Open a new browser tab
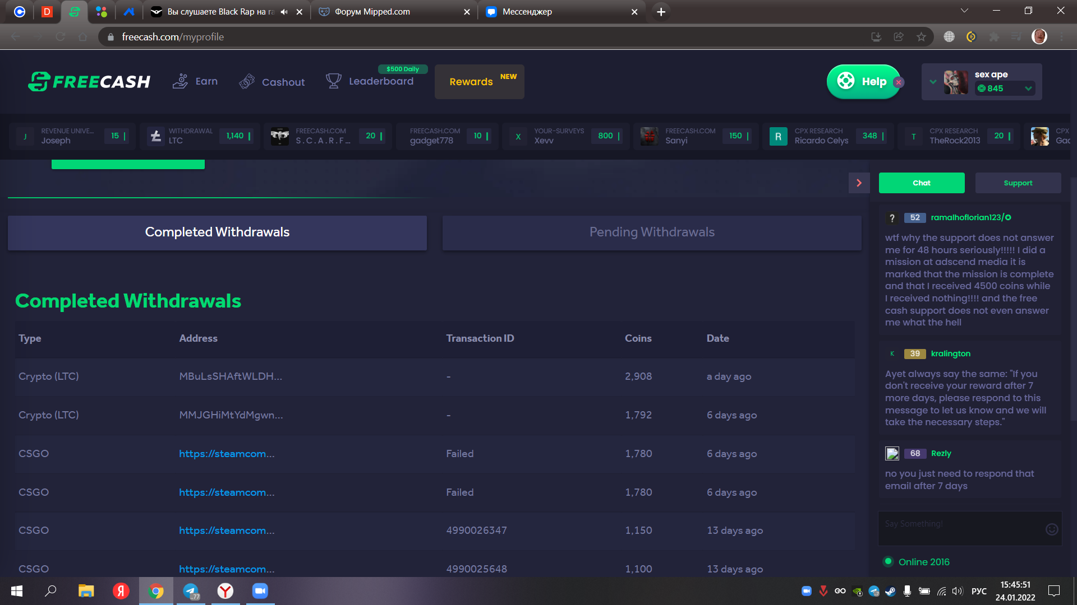Screen dimensions: 1077x605 661,12
